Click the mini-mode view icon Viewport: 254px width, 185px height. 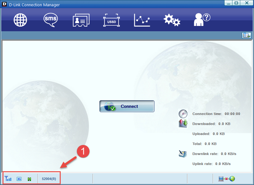click(246, 35)
